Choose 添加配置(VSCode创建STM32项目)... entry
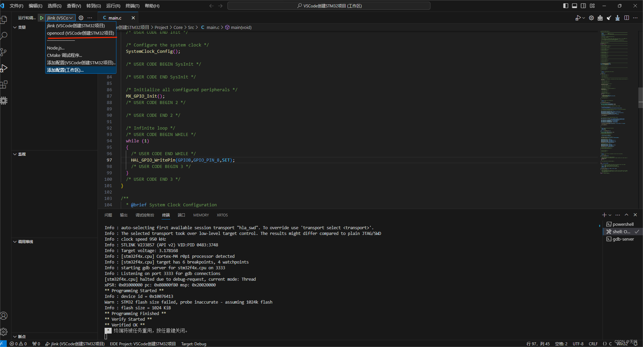The width and height of the screenshot is (643, 347). (x=81, y=63)
